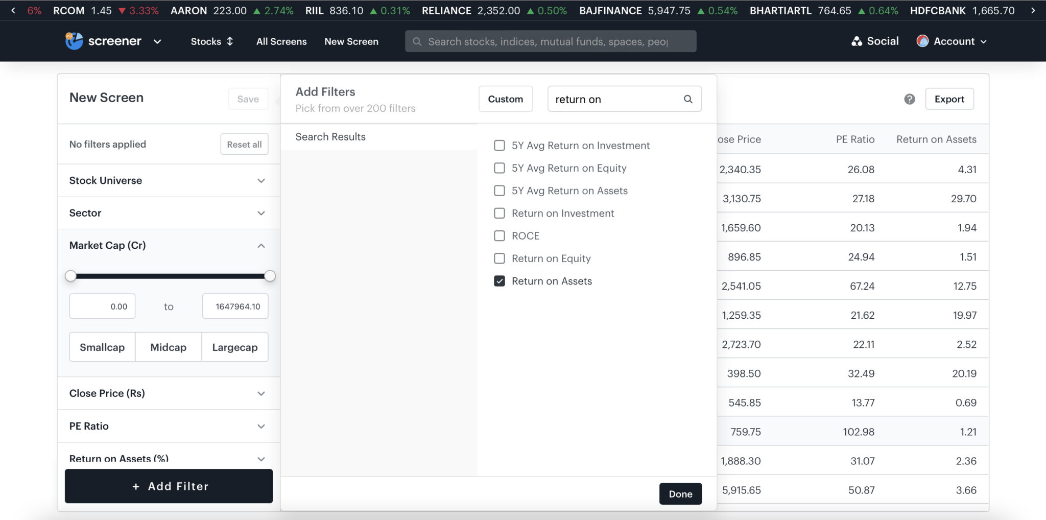Image resolution: width=1046 pixels, height=520 pixels.
Task: Uncheck the Return on Assets filter
Action: click(498, 280)
